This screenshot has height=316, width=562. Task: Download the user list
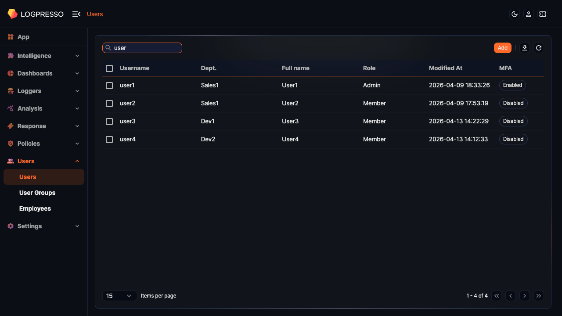[x=525, y=48]
